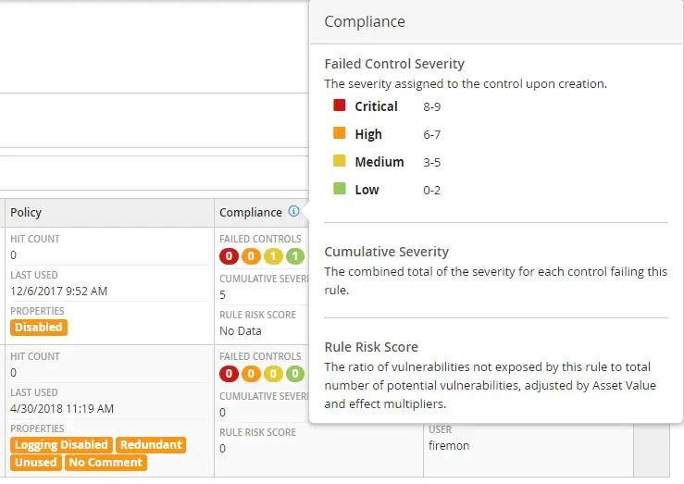The width and height of the screenshot is (684, 484).
Task: Click the USER label above firemon
Action: tap(441, 430)
